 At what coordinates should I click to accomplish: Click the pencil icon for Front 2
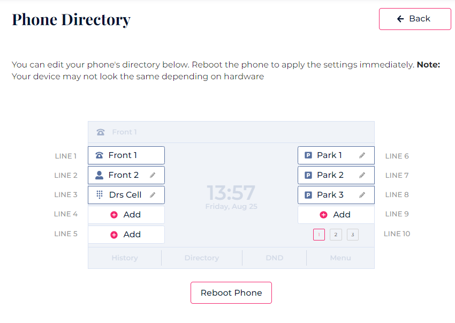pos(153,175)
